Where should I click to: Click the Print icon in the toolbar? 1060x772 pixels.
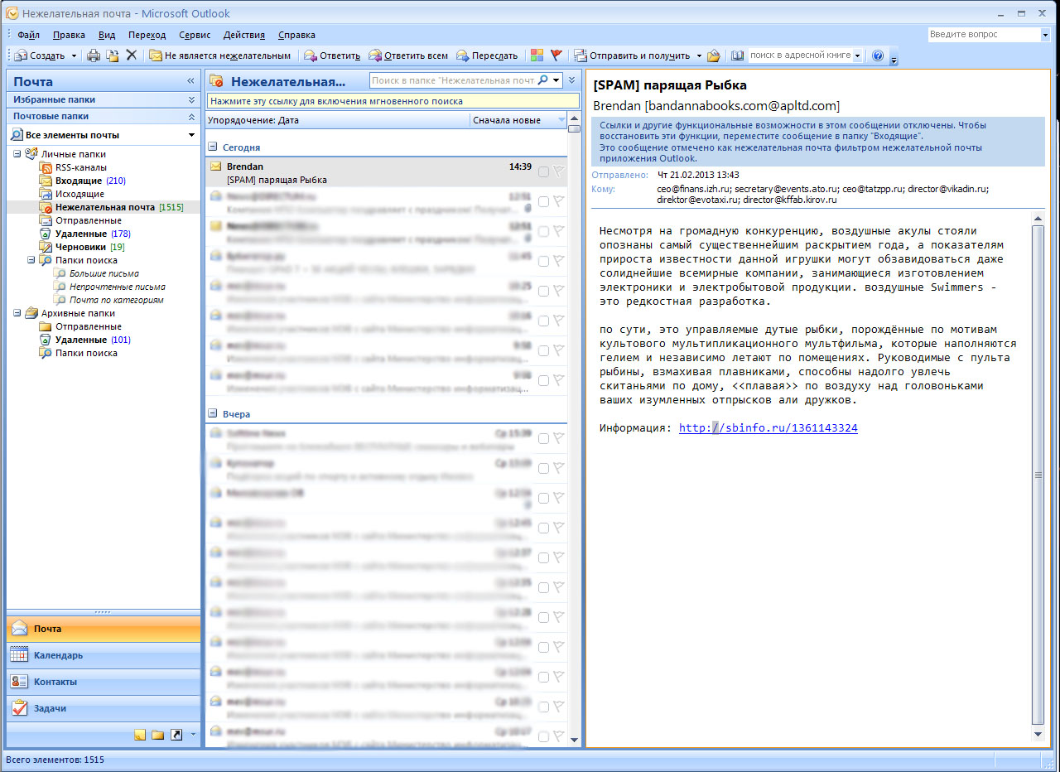click(94, 55)
